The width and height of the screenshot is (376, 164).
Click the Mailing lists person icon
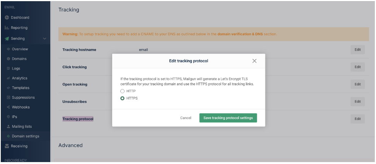click(9, 127)
